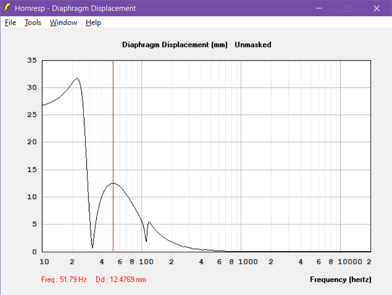Screen dimensions: 392x295
Task: Click the y-axis label 35
Action: tap(32, 60)
